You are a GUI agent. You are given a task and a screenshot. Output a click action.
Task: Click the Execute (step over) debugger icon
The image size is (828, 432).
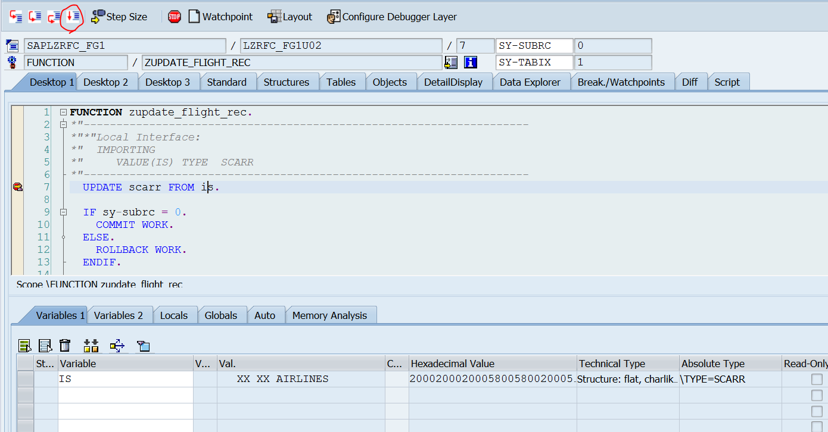34,16
